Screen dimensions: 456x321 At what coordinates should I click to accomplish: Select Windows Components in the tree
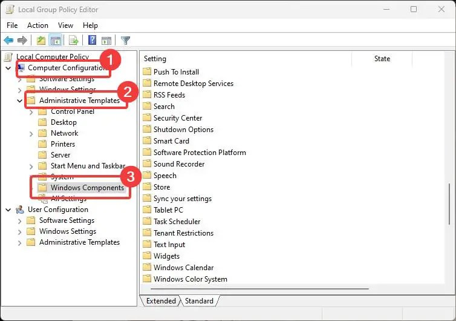tap(87, 187)
